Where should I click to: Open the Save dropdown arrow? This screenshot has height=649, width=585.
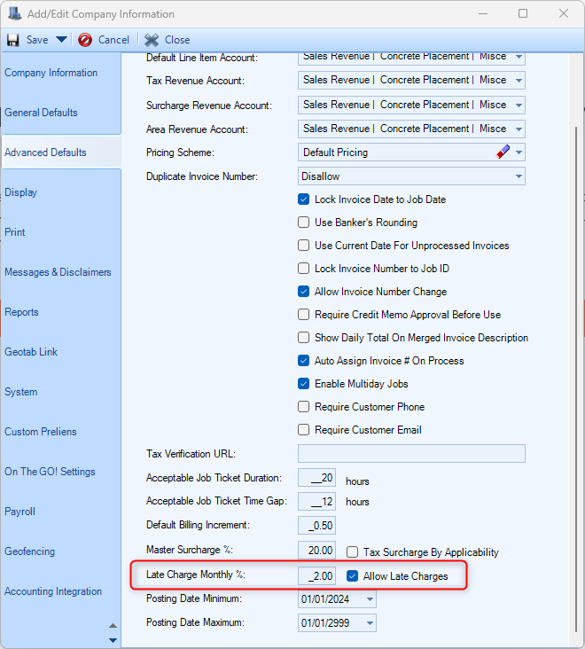pos(61,40)
